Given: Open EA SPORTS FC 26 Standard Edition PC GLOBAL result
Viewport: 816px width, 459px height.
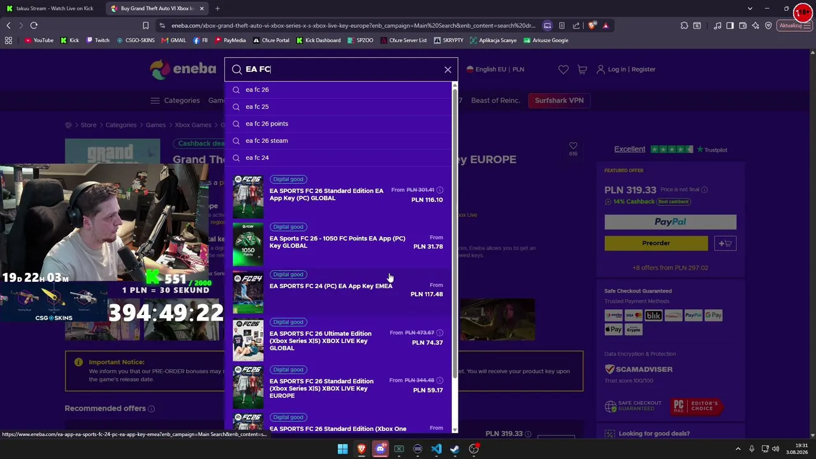Looking at the screenshot, I should pyautogui.click(x=339, y=195).
